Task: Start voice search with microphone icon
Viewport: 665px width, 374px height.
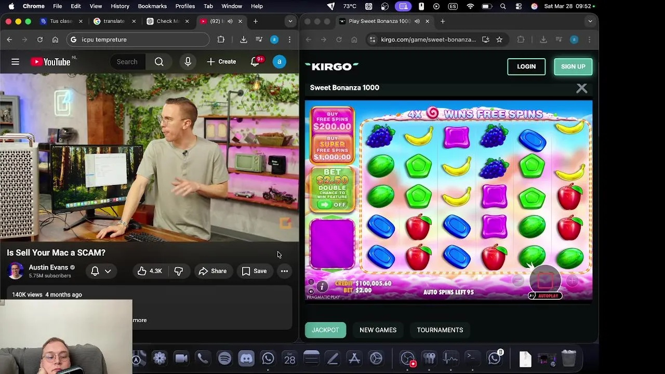Action: click(x=188, y=62)
